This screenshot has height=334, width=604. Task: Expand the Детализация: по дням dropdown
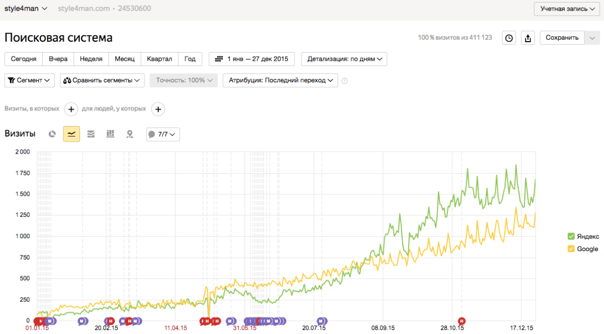344,59
